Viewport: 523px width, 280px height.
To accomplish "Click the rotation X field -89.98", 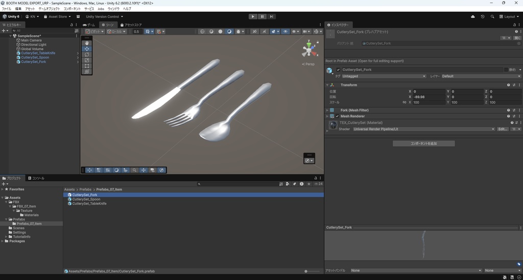I will pyautogui.click(x=429, y=97).
